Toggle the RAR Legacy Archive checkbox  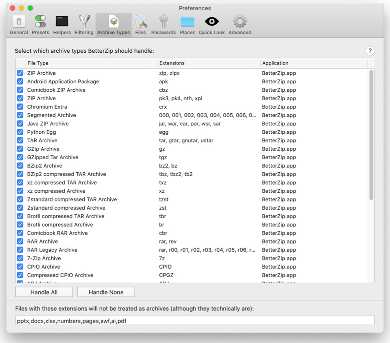pyautogui.click(x=20, y=250)
